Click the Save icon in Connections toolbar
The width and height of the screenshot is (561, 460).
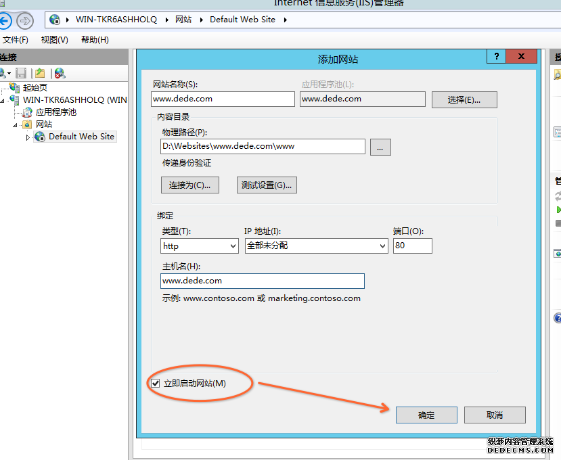click(x=21, y=73)
